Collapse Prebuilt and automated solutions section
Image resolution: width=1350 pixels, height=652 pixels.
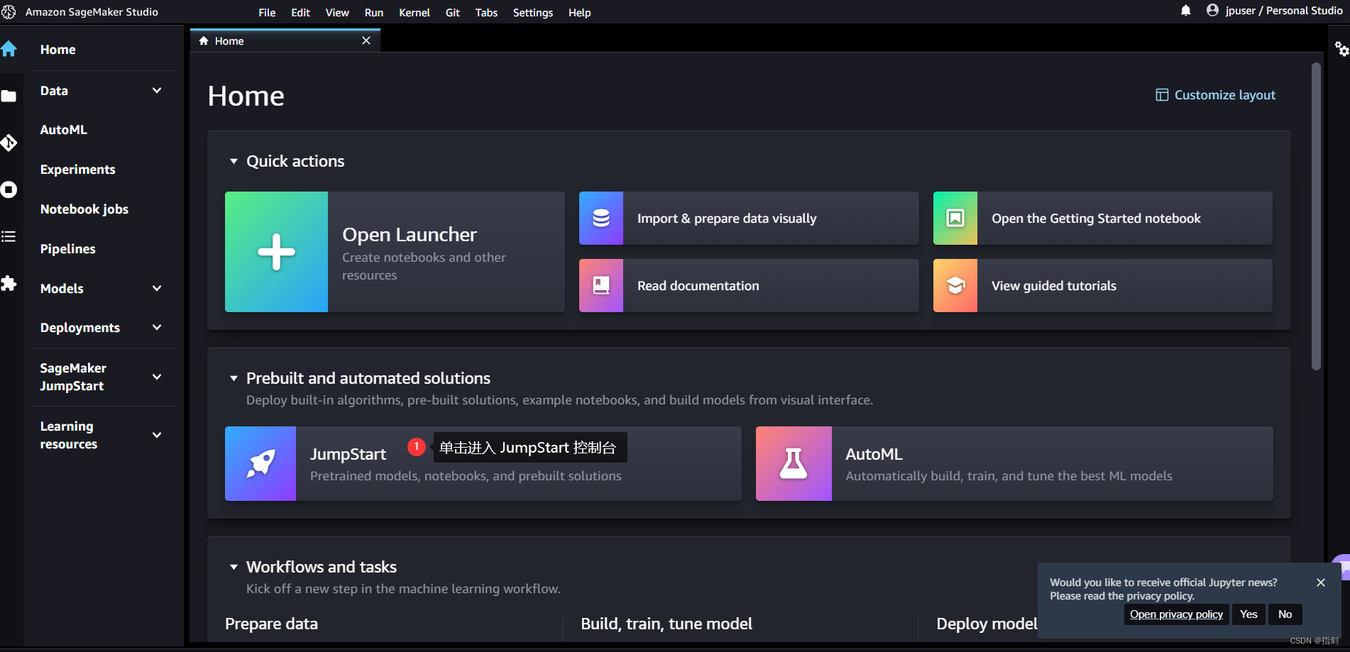[234, 378]
